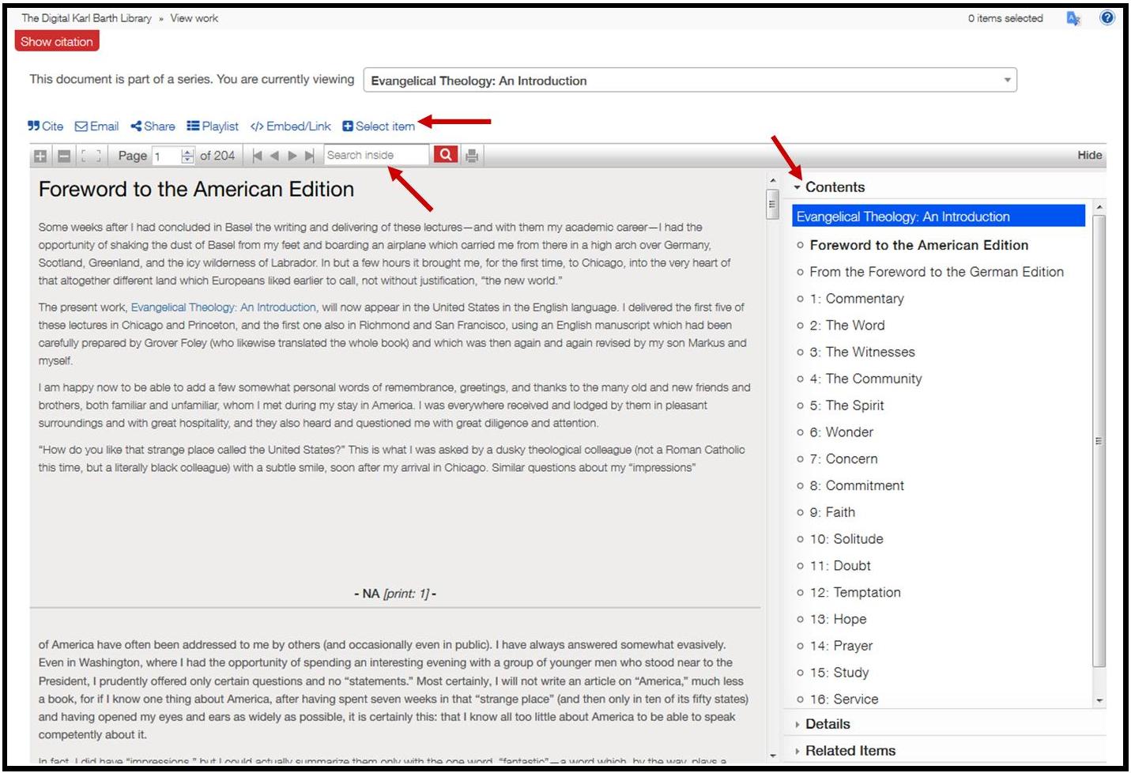Zoom in with the plus toolbar icon
The height and width of the screenshot is (773, 1131).
[40, 156]
